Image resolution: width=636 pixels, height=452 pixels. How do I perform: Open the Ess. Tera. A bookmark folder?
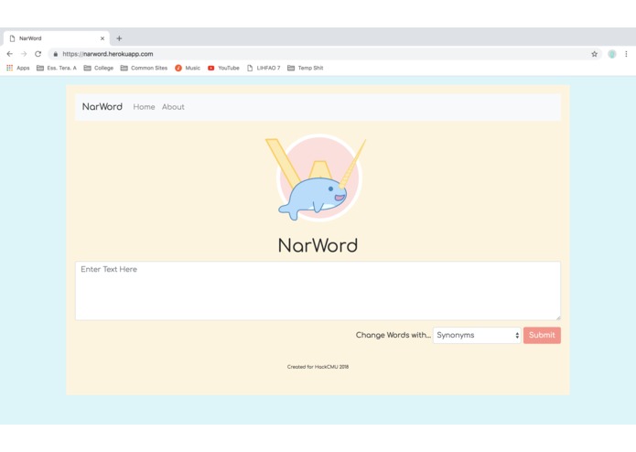click(x=57, y=68)
